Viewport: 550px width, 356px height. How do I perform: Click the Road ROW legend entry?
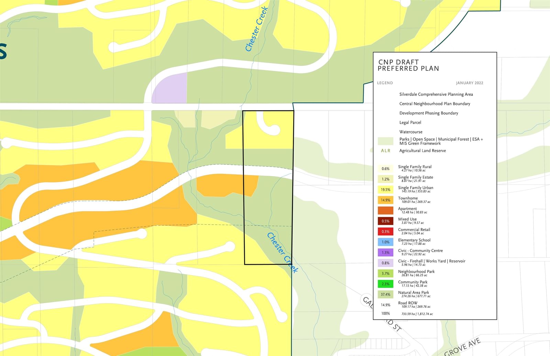[x=408, y=303]
